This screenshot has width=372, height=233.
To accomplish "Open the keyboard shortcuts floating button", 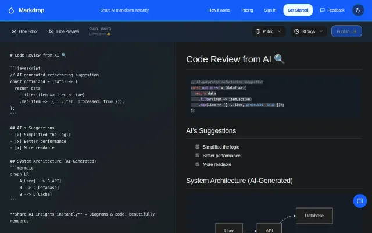I will click(x=360, y=201).
